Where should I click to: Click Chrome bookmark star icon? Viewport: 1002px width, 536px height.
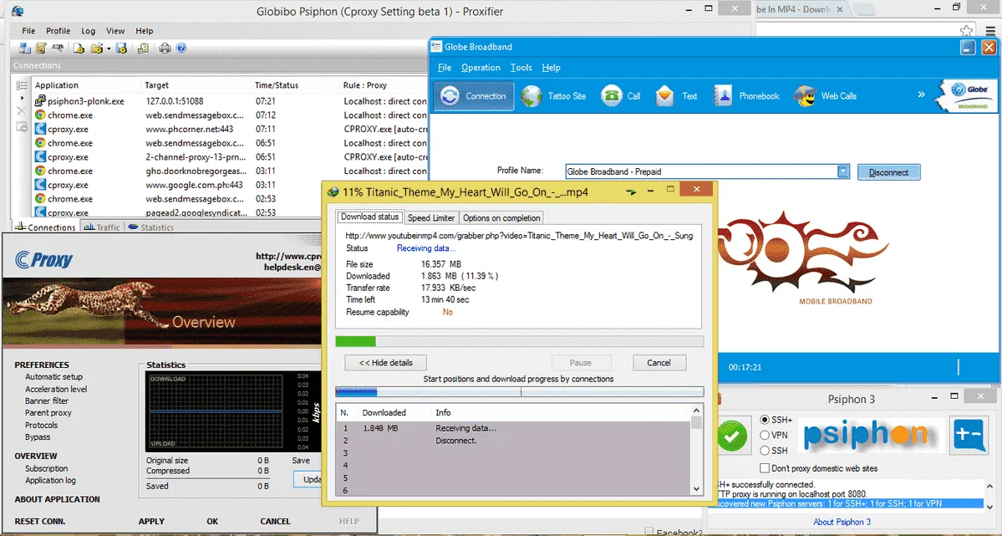(x=966, y=31)
